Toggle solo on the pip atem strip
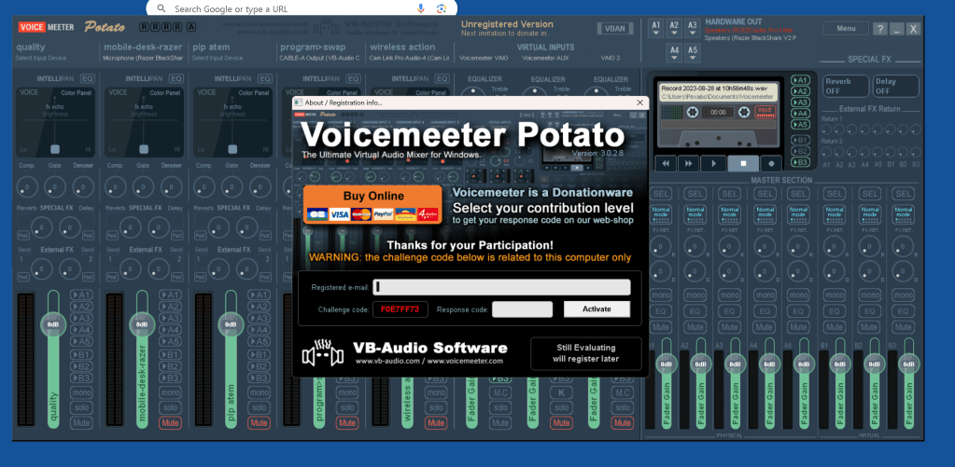 tap(260, 407)
